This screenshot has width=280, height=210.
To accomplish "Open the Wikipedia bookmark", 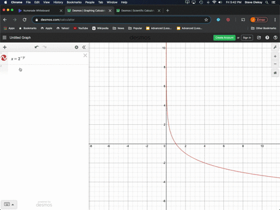I will coord(100,28).
